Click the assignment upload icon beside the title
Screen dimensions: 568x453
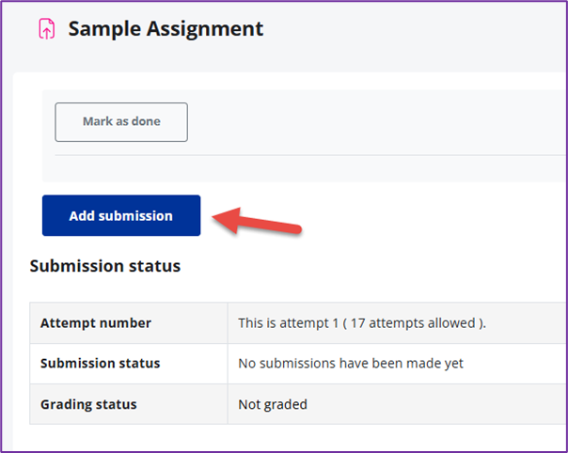click(x=45, y=29)
